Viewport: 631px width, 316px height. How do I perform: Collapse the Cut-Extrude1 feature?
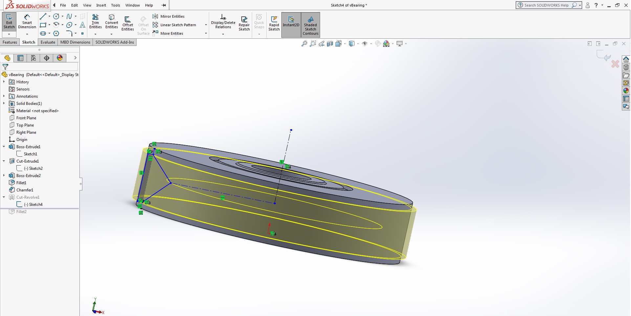click(x=4, y=161)
